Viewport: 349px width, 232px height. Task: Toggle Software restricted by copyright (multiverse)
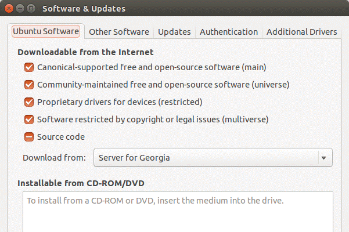[x=29, y=119]
